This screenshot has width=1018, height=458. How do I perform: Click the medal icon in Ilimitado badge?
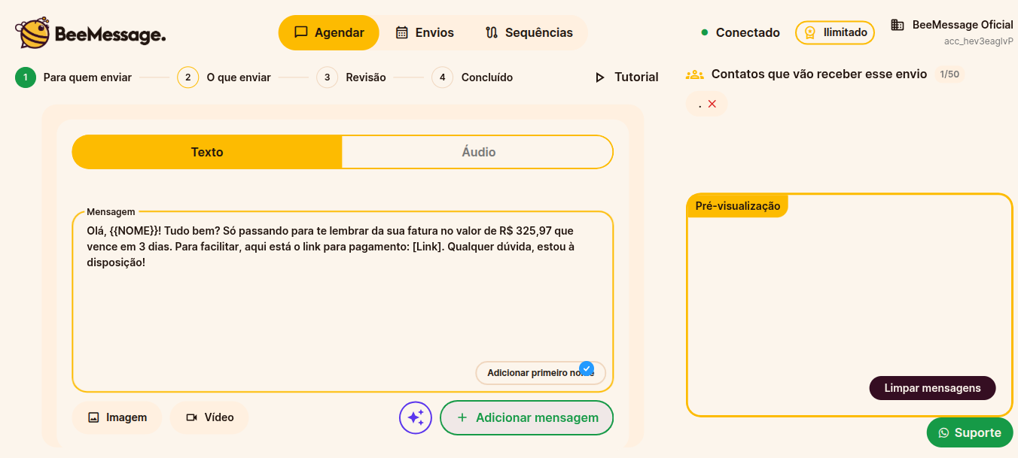click(x=810, y=32)
